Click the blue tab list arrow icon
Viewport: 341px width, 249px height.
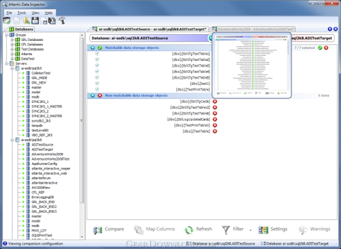point(330,29)
